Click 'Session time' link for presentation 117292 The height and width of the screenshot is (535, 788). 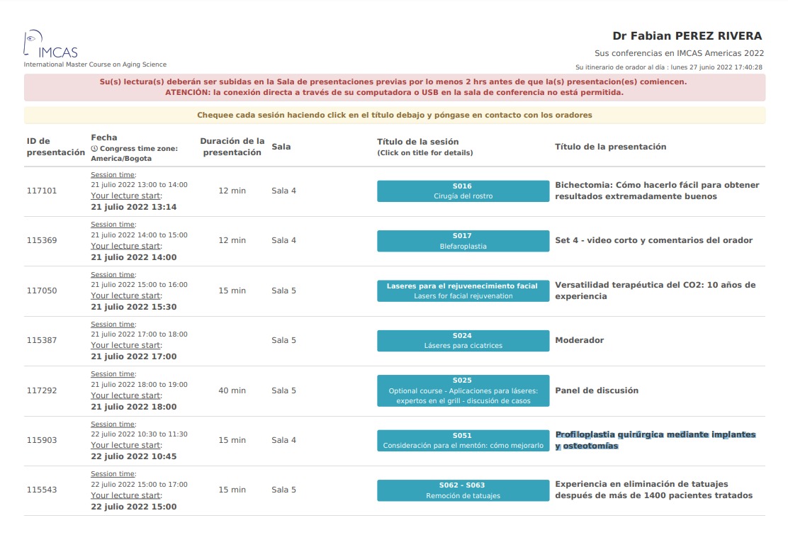click(113, 374)
